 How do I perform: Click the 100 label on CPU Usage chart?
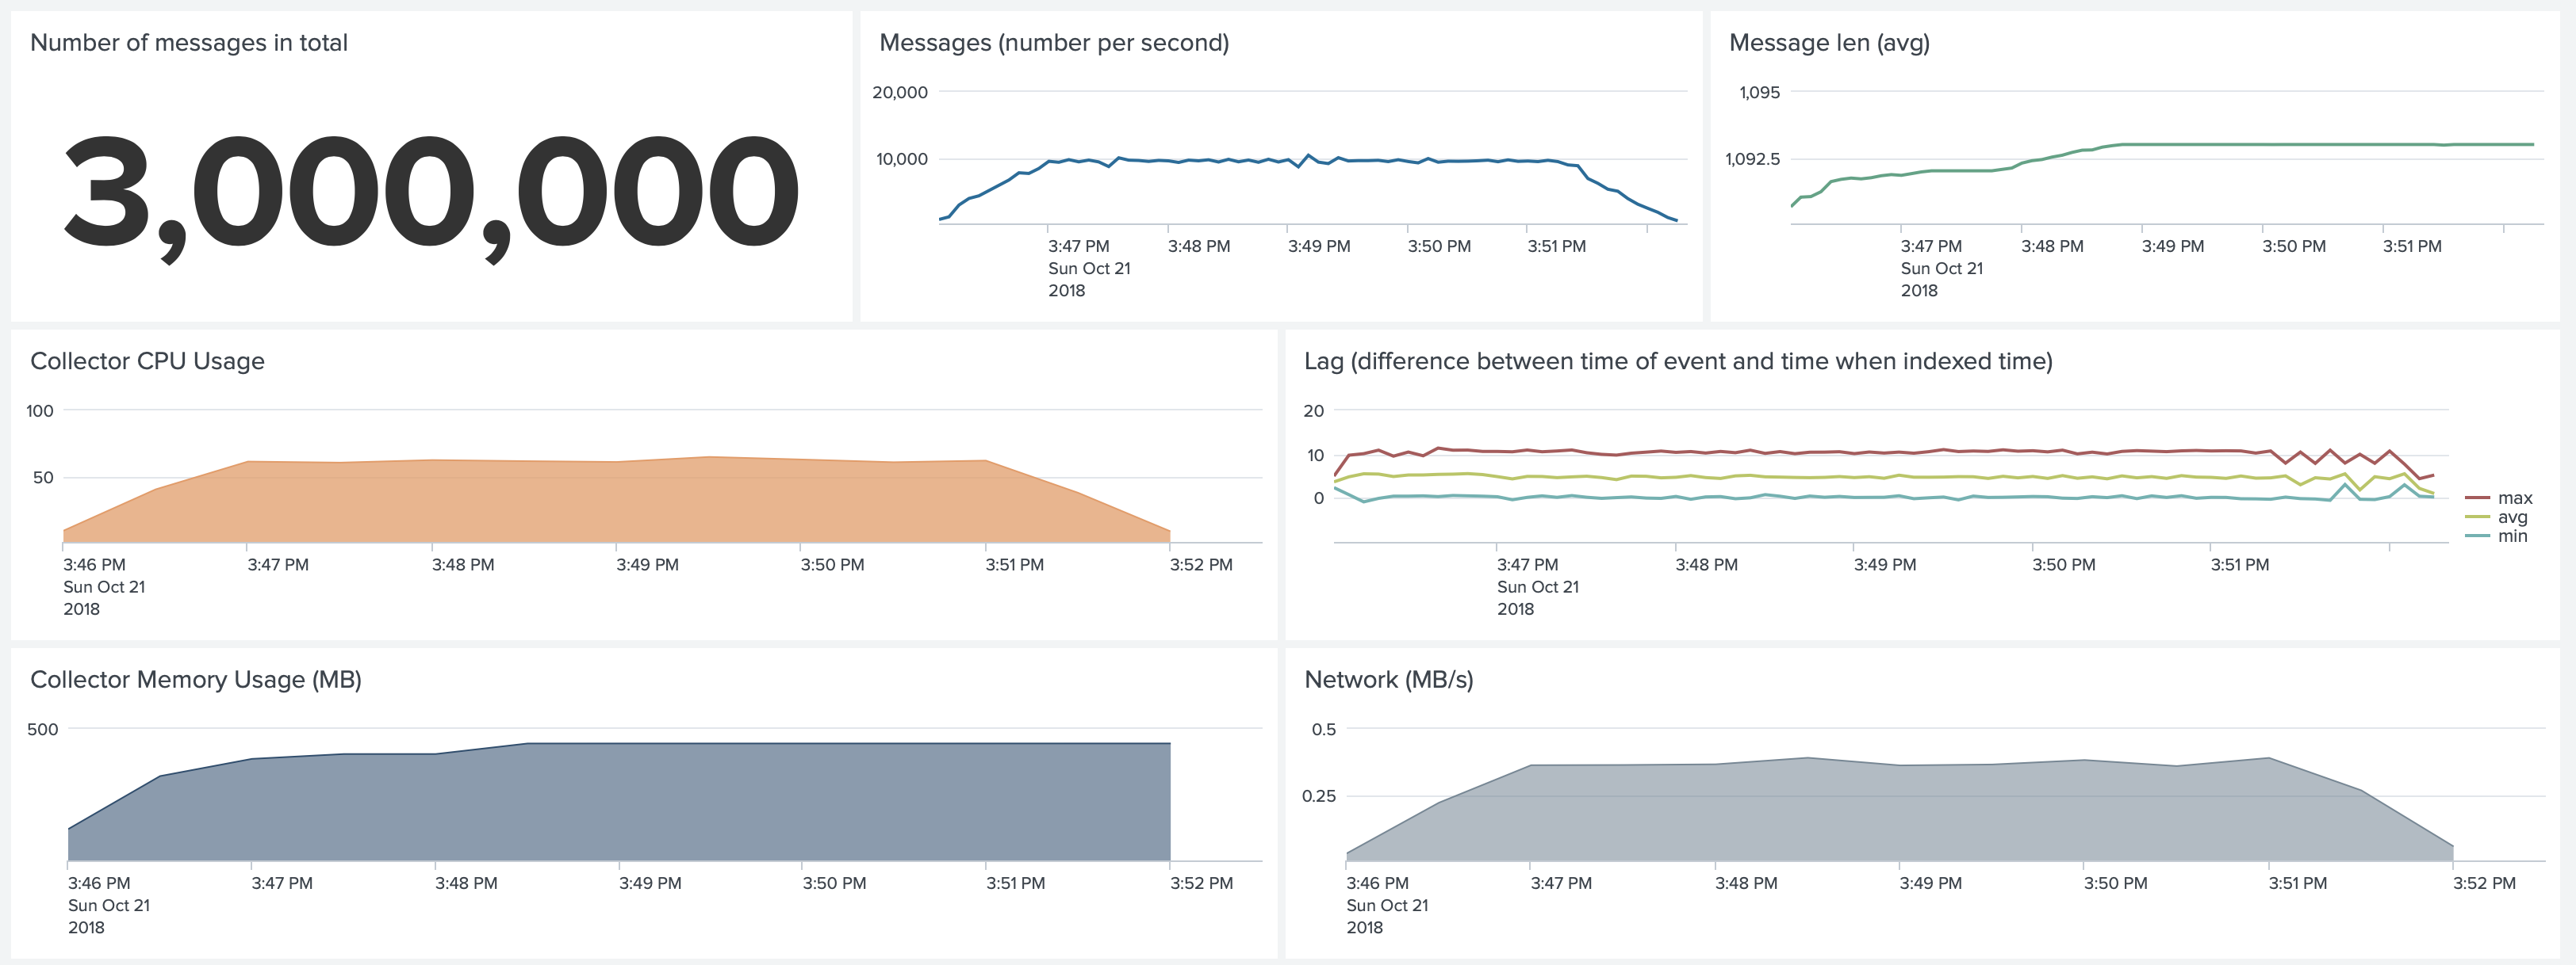coord(40,410)
